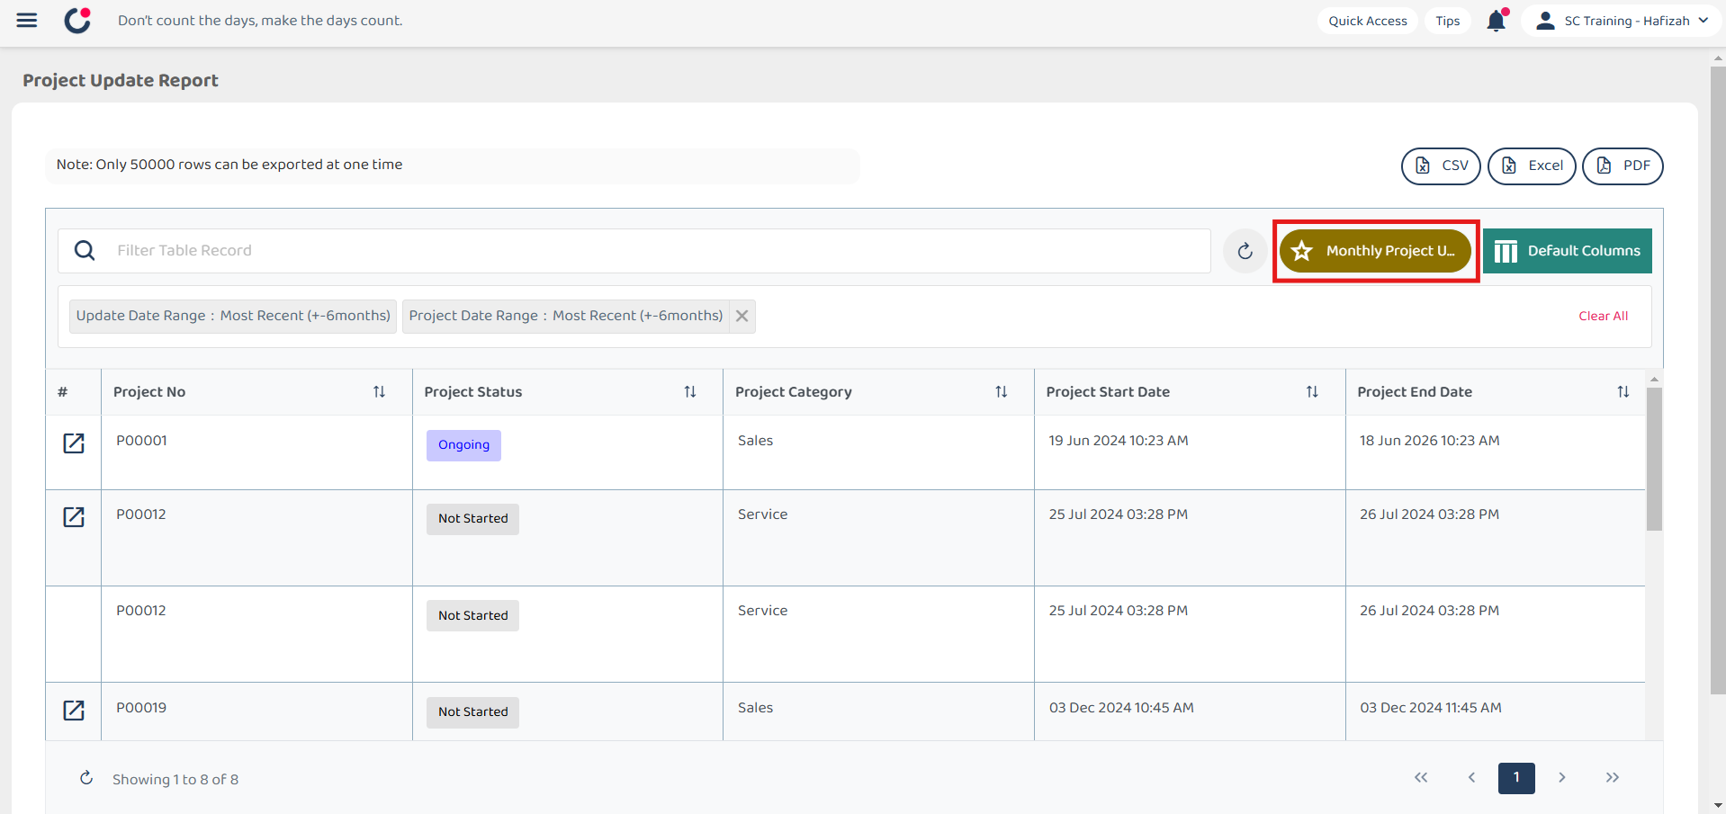Go to the next page
Viewport: 1726px width, 814px height.
[x=1562, y=778]
